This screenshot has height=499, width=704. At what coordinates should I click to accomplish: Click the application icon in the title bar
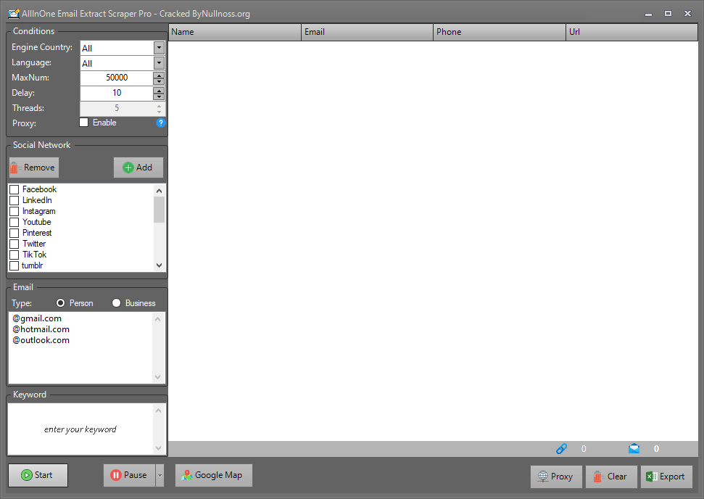tap(14, 14)
